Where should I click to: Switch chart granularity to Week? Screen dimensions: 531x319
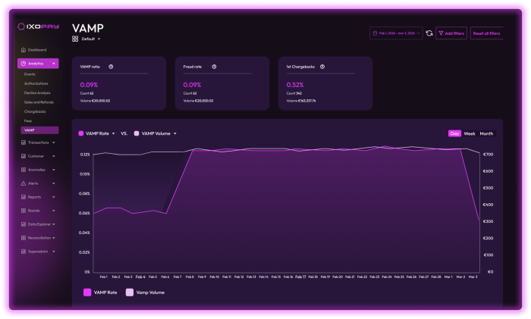tap(470, 133)
